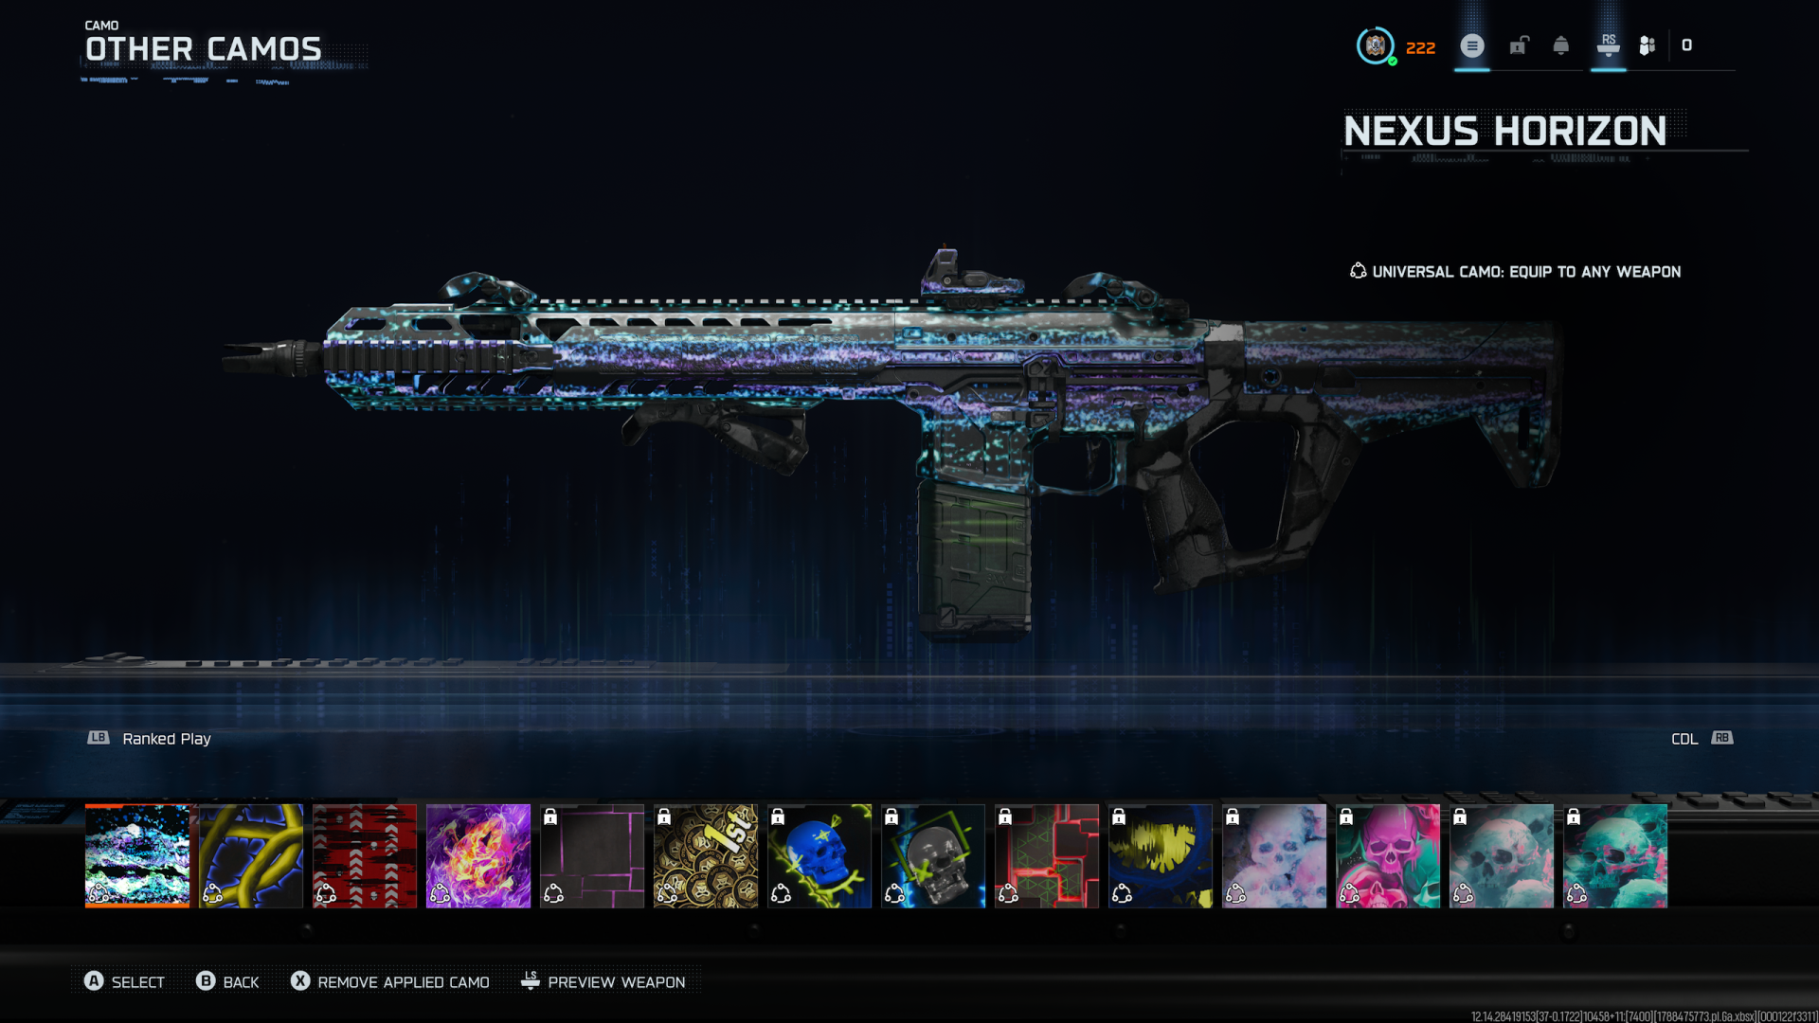Click the unlock padlock icon in header
Screen dimensions: 1819x1023
(x=1519, y=45)
